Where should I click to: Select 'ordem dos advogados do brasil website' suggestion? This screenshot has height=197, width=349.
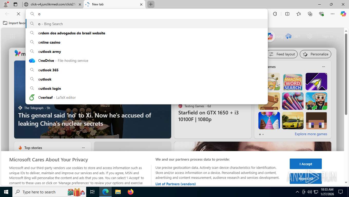(x=147, y=33)
